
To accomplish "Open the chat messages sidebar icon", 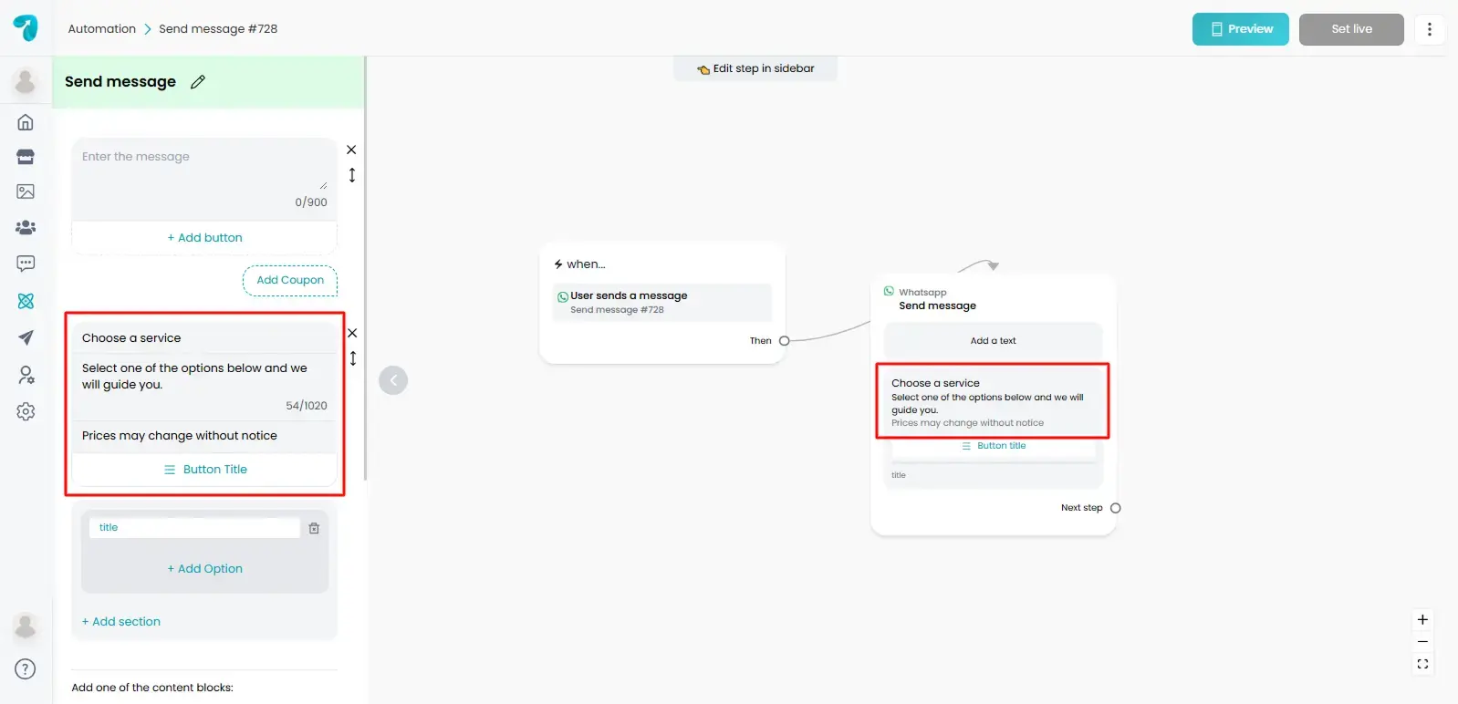I will [x=26, y=264].
